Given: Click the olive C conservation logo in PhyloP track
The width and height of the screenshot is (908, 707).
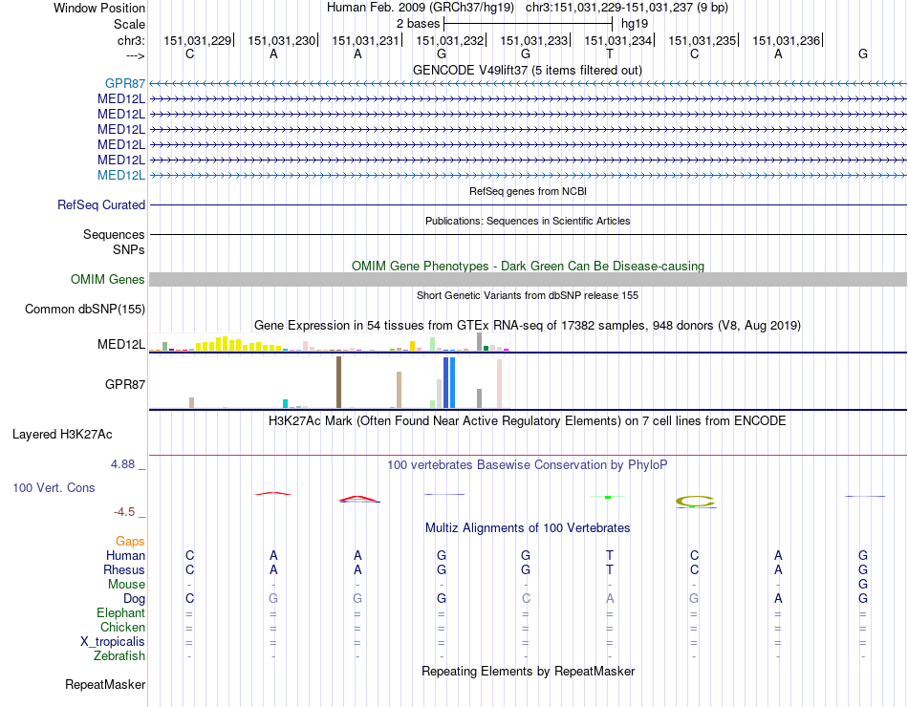Looking at the screenshot, I should pos(696,502).
